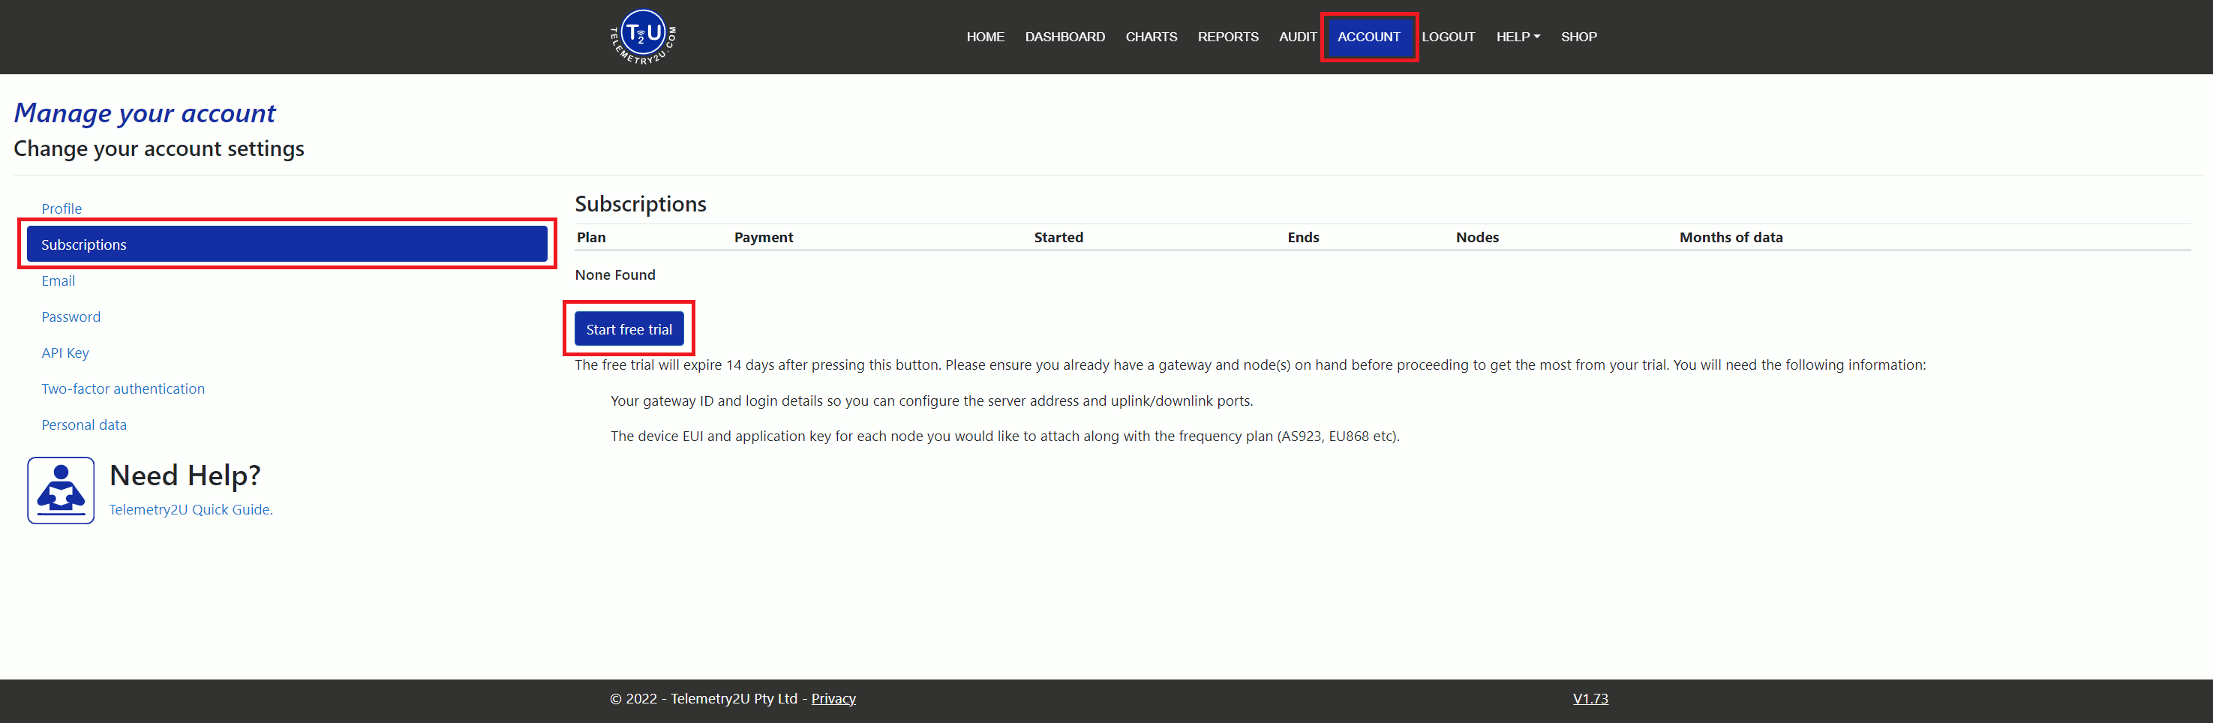2213x723 pixels.
Task: Open the AUDIT page
Action: click(1297, 37)
